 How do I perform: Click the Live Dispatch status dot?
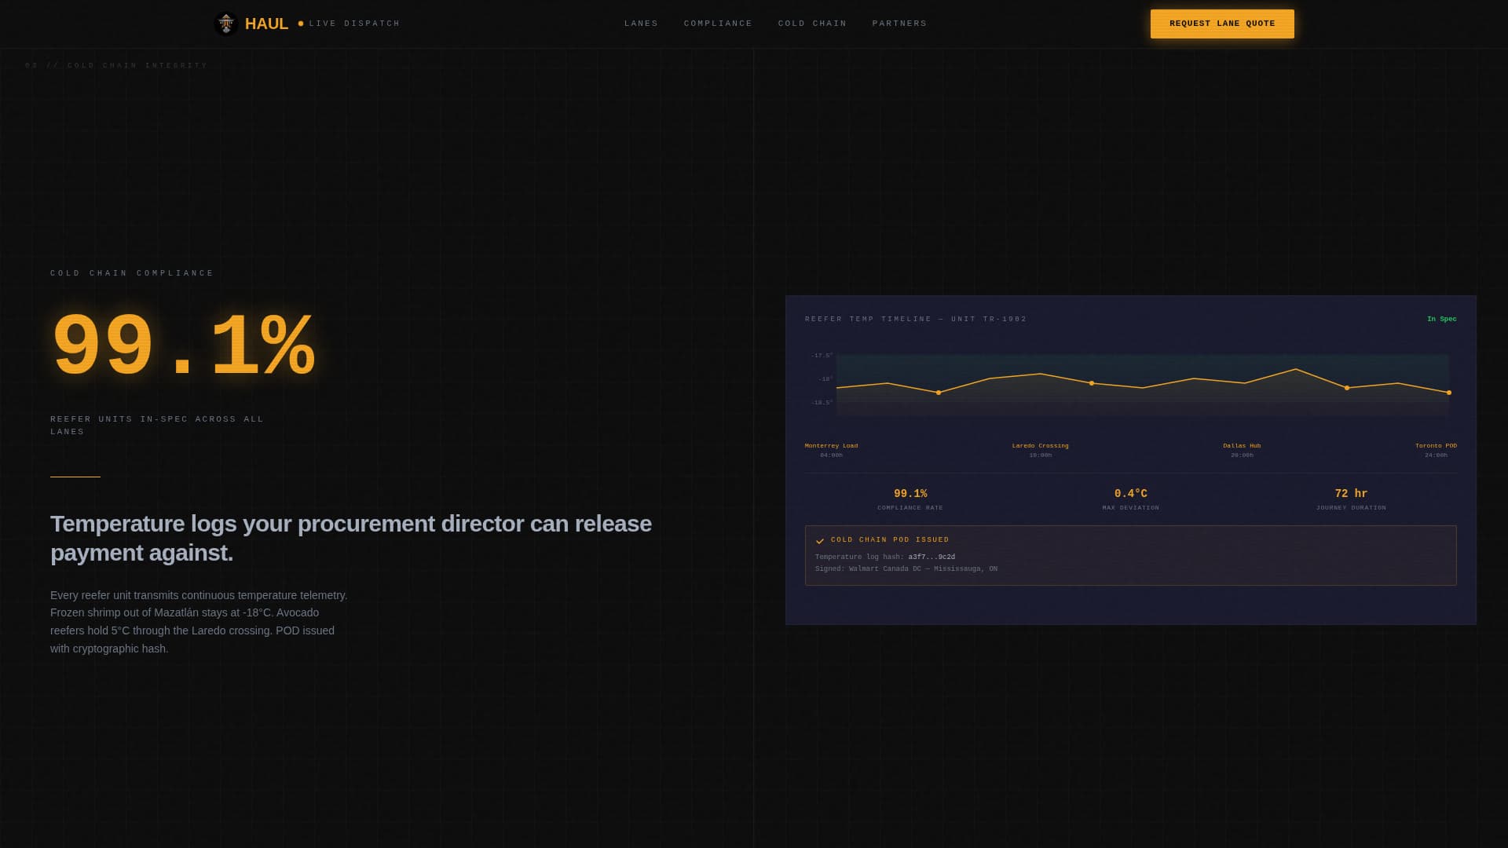pyautogui.click(x=301, y=24)
